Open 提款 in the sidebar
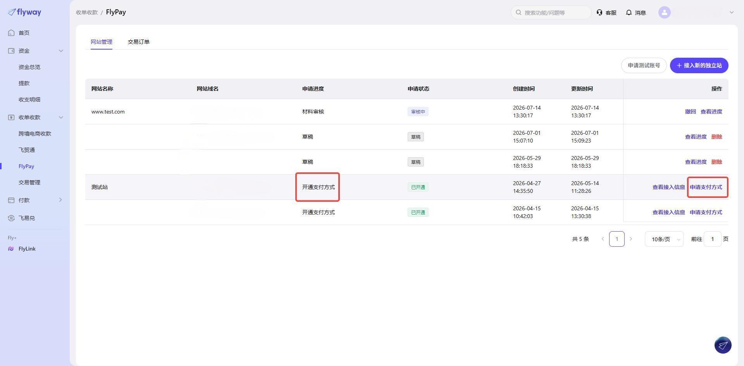The width and height of the screenshot is (744, 366). [x=24, y=83]
